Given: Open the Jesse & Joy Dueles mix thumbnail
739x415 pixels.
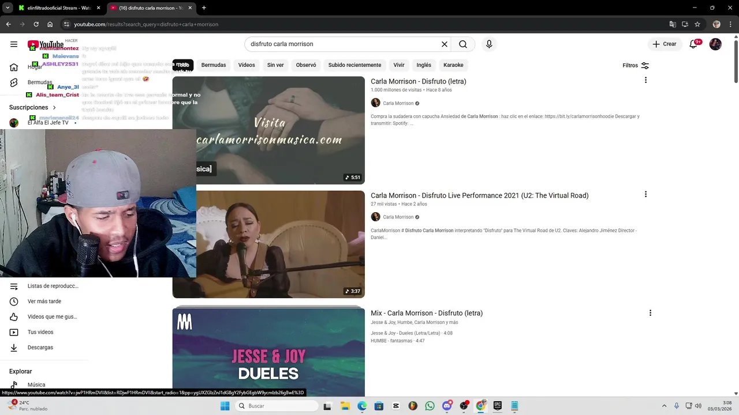Looking at the screenshot, I should click(268, 352).
